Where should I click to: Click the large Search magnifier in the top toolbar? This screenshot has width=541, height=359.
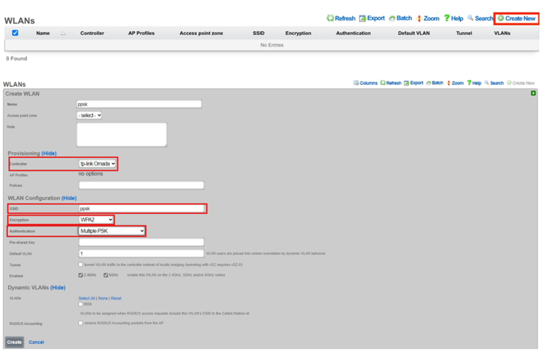[470, 18]
